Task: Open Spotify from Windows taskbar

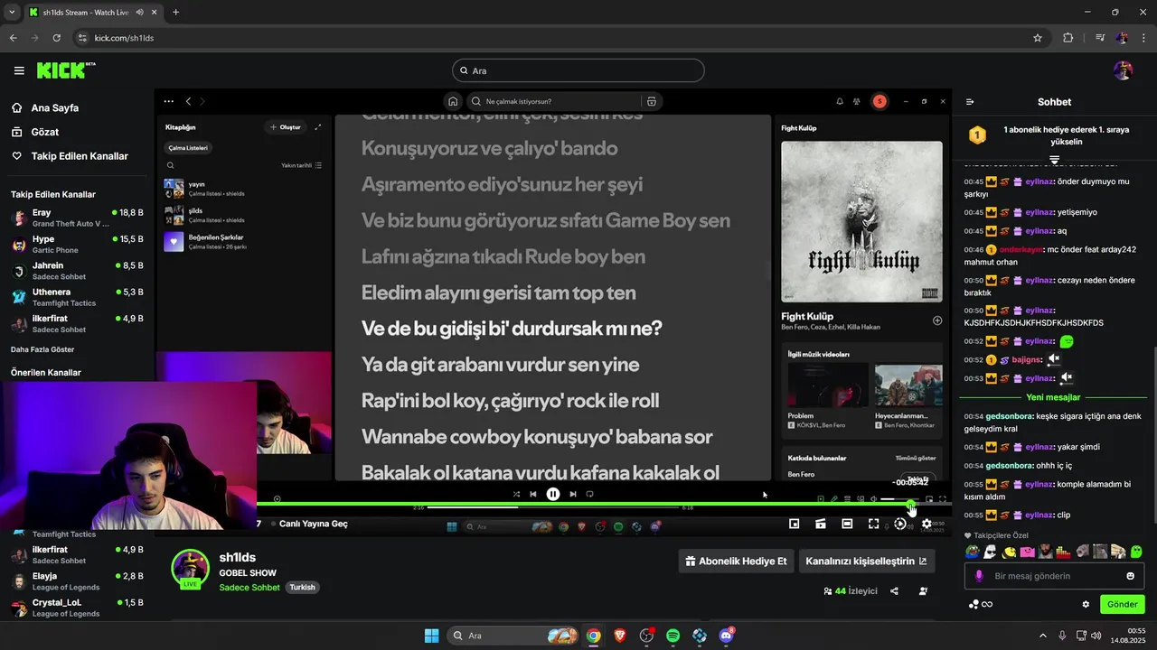Action: pyautogui.click(x=673, y=636)
